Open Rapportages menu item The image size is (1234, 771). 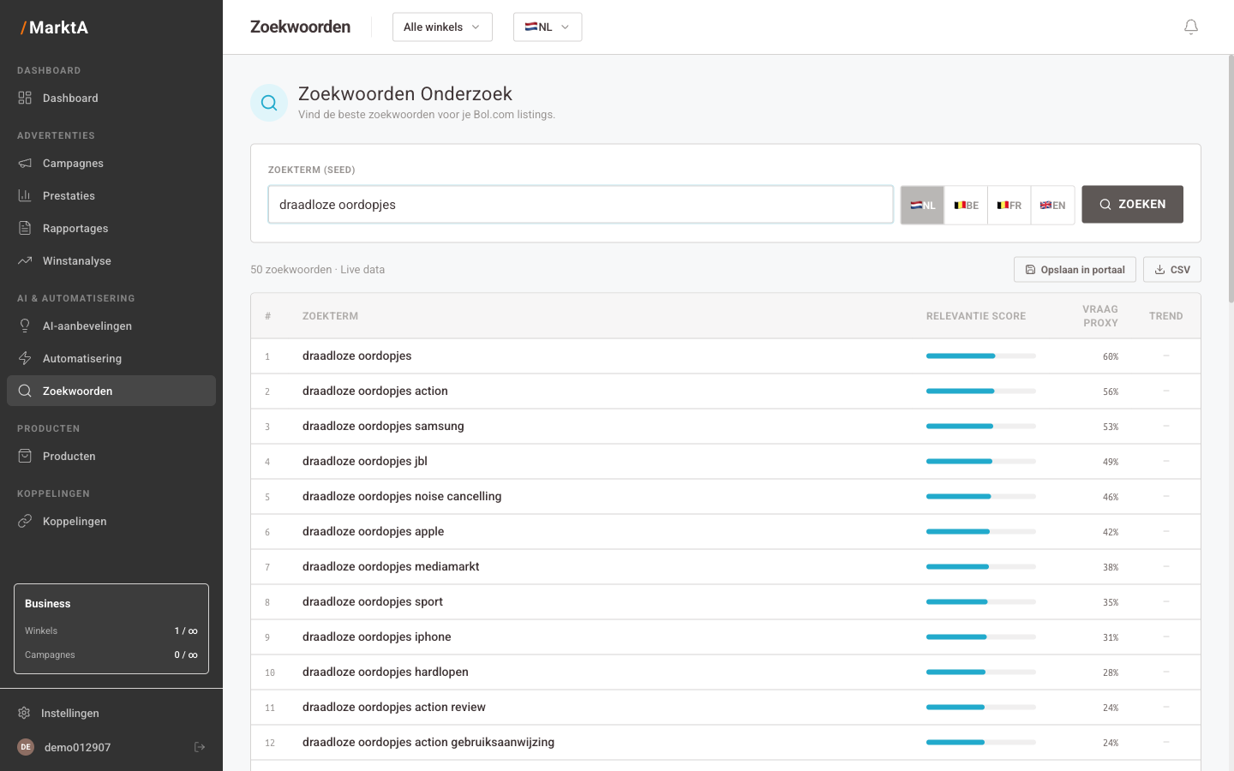pyautogui.click(x=111, y=228)
